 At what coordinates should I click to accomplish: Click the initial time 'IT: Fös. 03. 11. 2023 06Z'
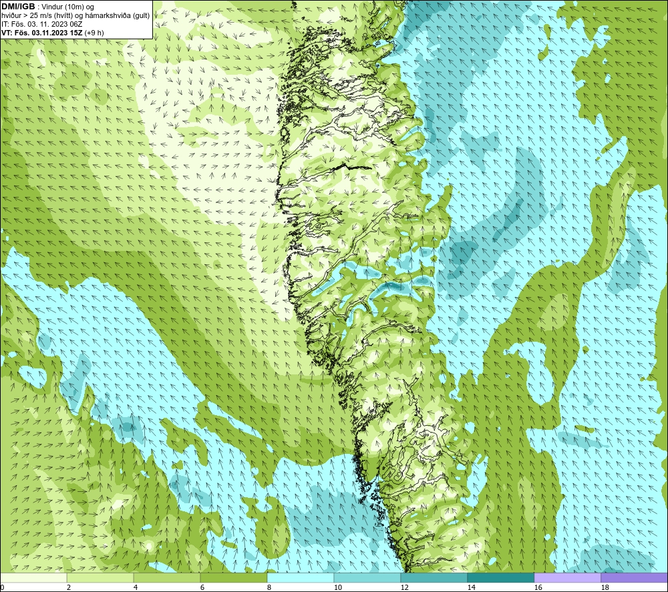point(41,24)
